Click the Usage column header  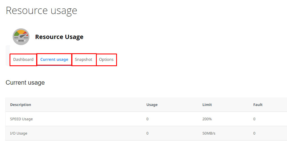point(152,105)
